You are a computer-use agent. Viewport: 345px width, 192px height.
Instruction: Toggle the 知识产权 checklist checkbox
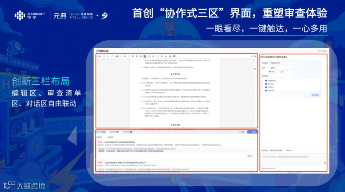point(266,84)
